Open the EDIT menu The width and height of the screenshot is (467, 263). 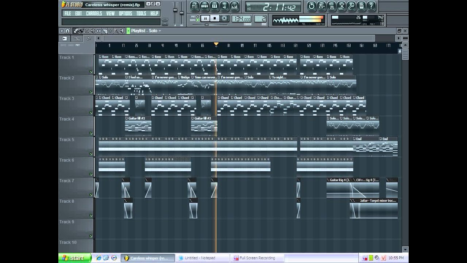pos(78,14)
